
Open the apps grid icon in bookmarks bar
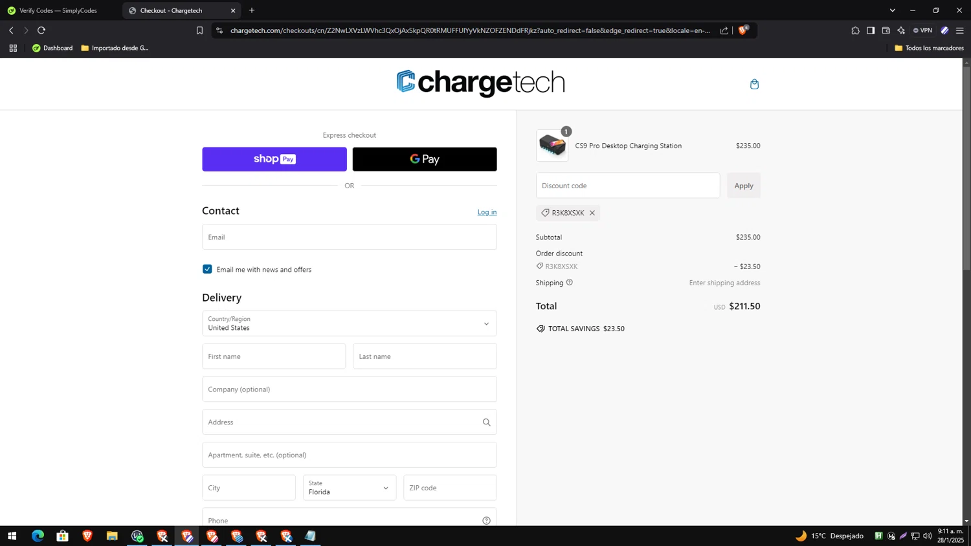(13, 48)
